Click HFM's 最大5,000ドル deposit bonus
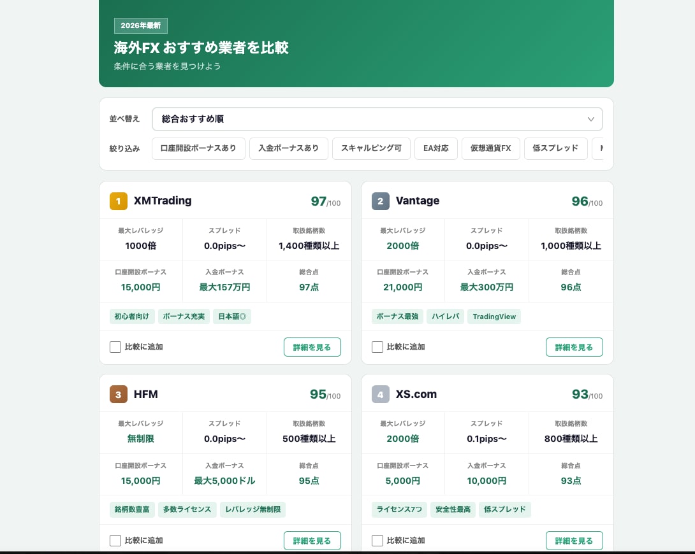695x554 pixels. pos(224,481)
